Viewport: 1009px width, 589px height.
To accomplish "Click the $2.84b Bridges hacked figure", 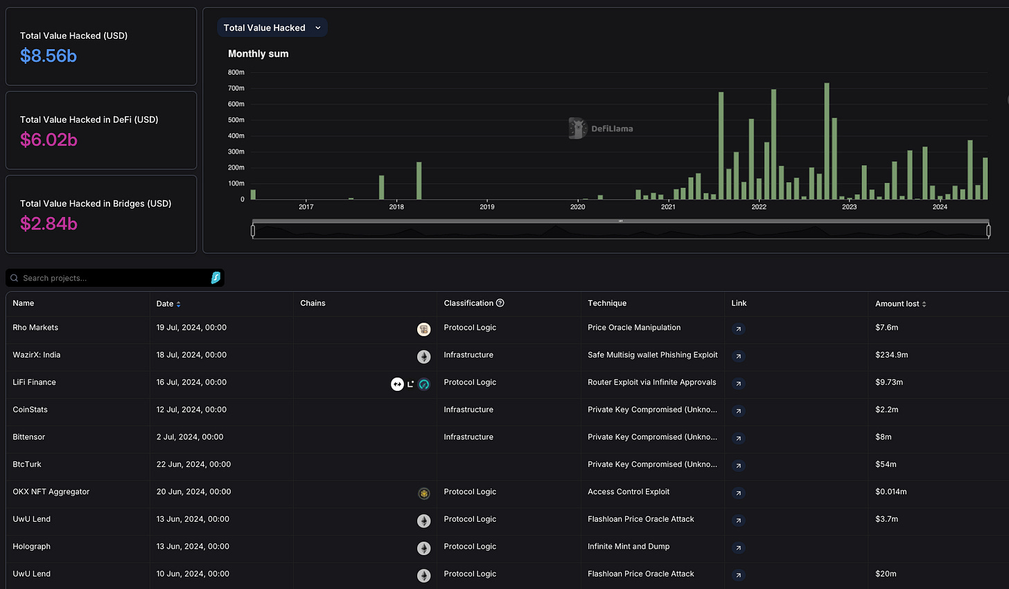I will point(49,223).
